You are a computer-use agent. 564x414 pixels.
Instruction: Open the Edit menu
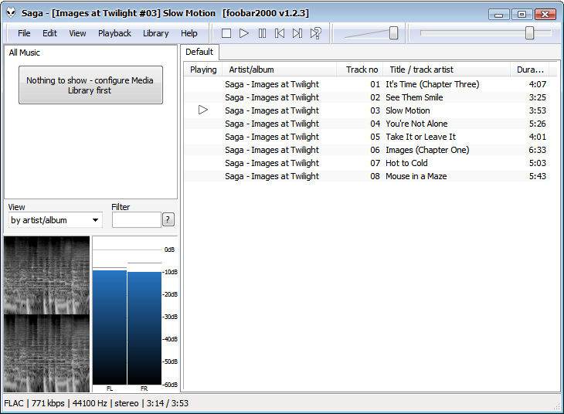pos(49,33)
